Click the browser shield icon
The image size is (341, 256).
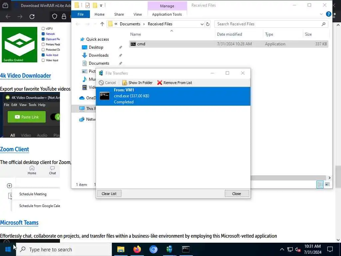55,17
